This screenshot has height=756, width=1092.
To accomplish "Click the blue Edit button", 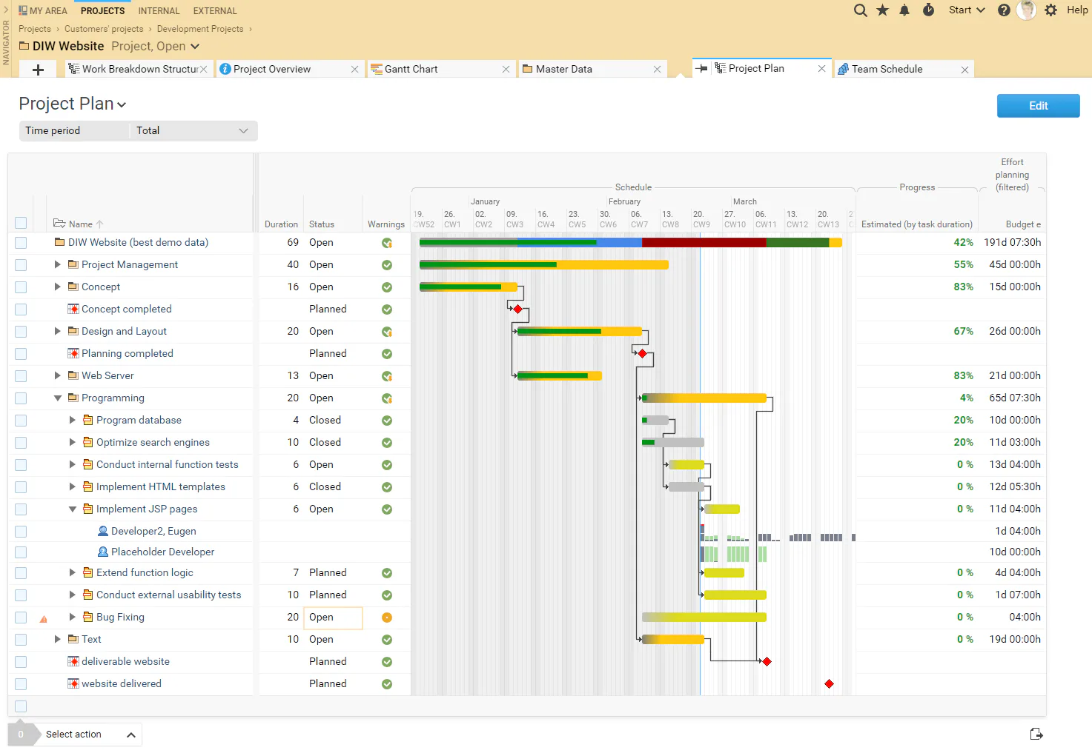I will pos(1038,106).
